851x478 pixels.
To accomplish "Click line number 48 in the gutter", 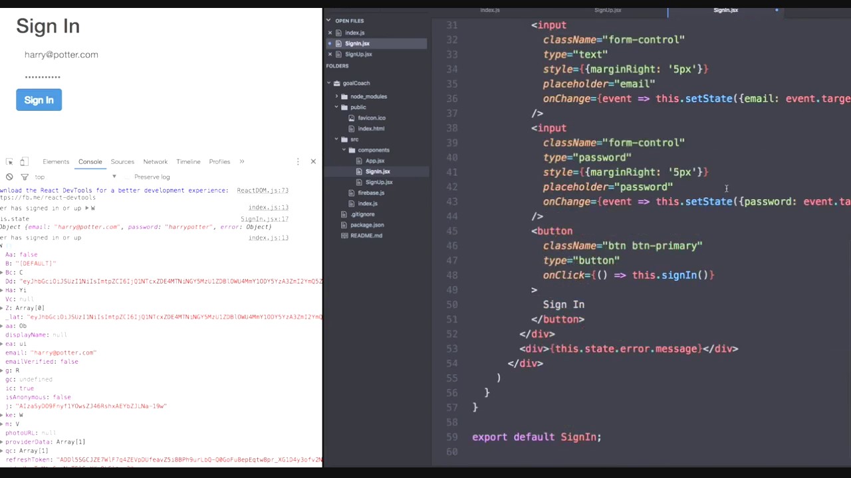I will pos(451,275).
